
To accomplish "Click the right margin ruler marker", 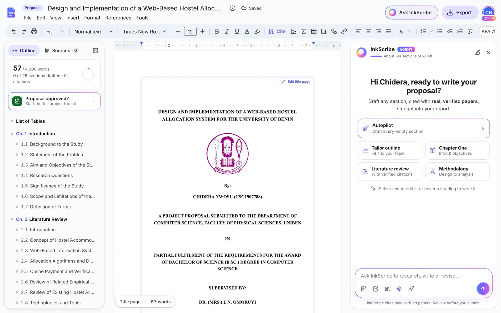I will click(313, 43).
